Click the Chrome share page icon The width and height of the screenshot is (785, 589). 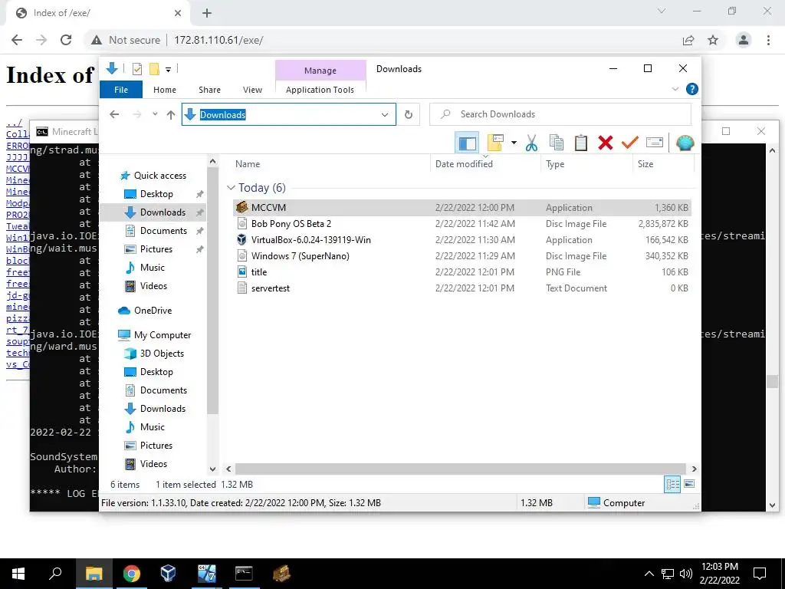click(688, 40)
